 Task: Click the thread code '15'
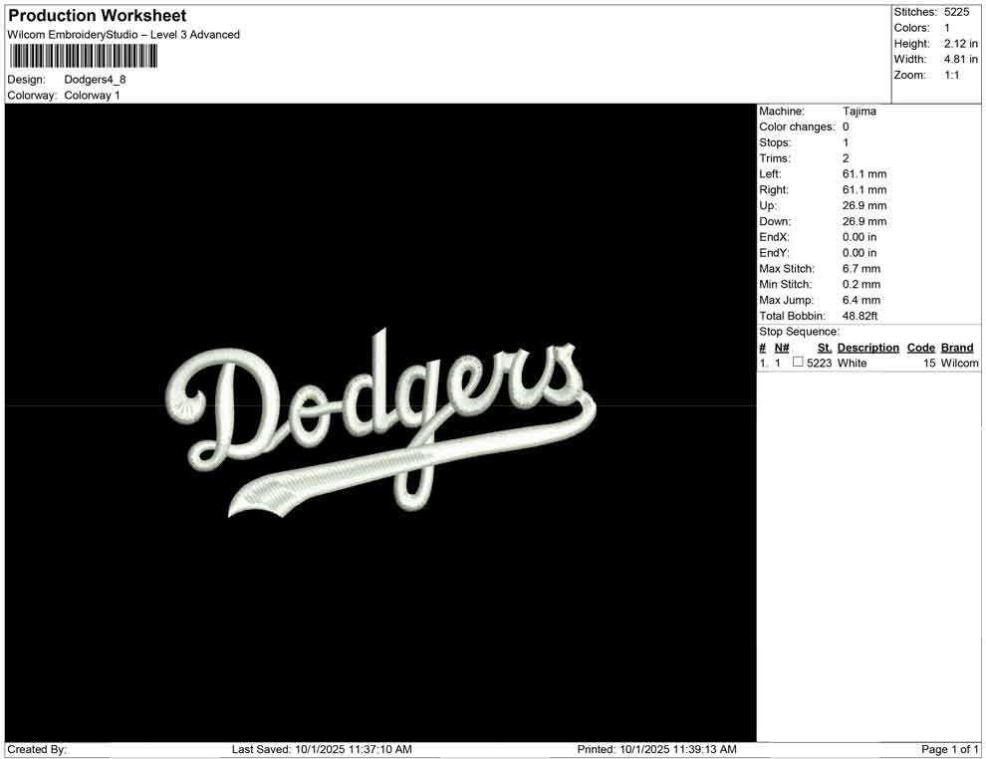pos(929,363)
